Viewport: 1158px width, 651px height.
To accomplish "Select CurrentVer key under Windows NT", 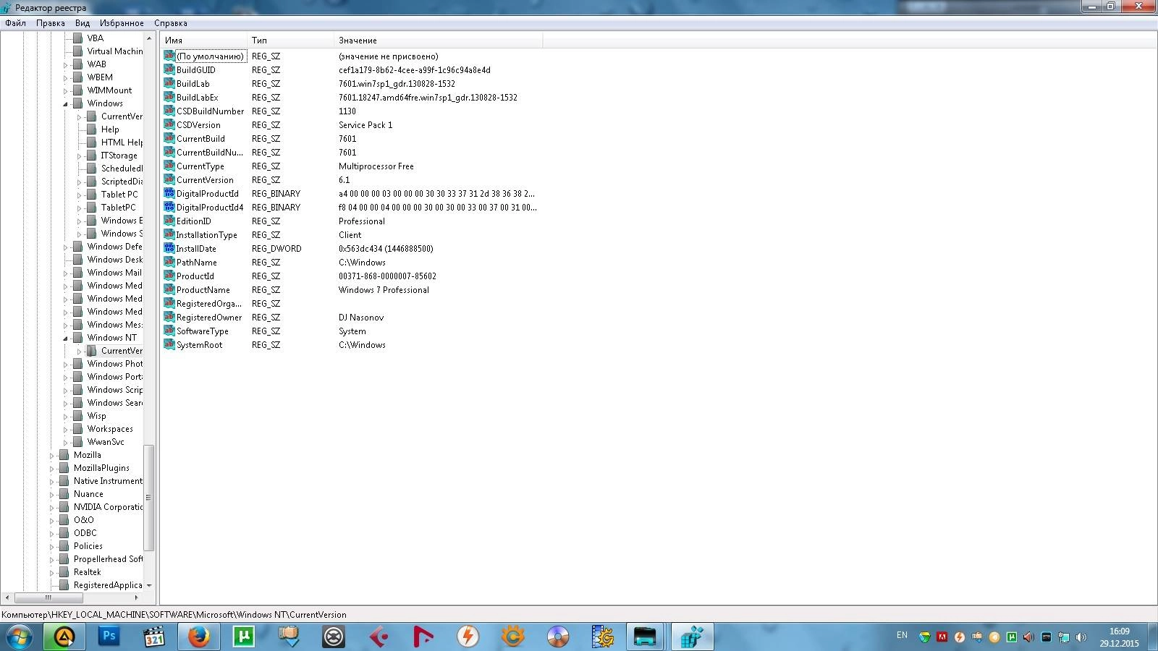I will pyautogui.click(x=122, y=351).
